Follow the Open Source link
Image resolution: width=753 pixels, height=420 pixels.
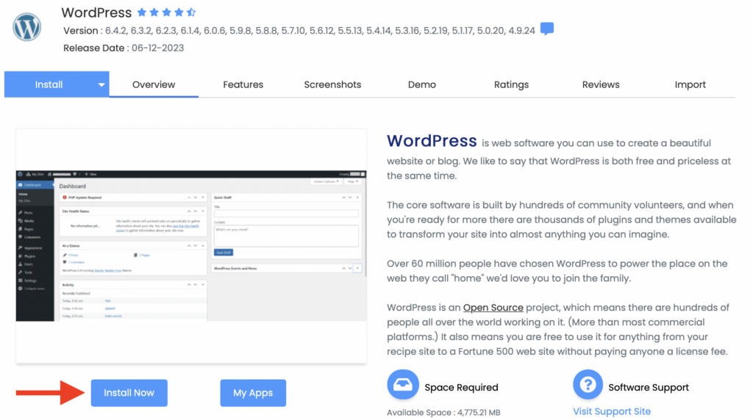pyautogui.click(x=493, y=308)
